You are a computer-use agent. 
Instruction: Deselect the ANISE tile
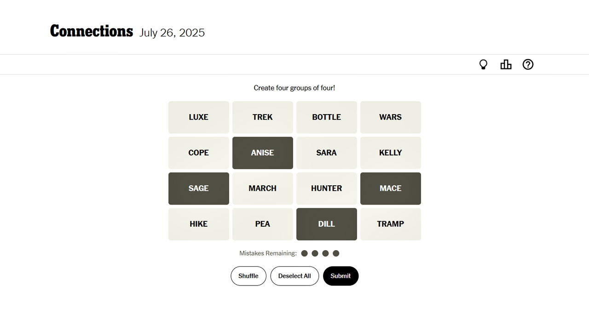point(262,153)
